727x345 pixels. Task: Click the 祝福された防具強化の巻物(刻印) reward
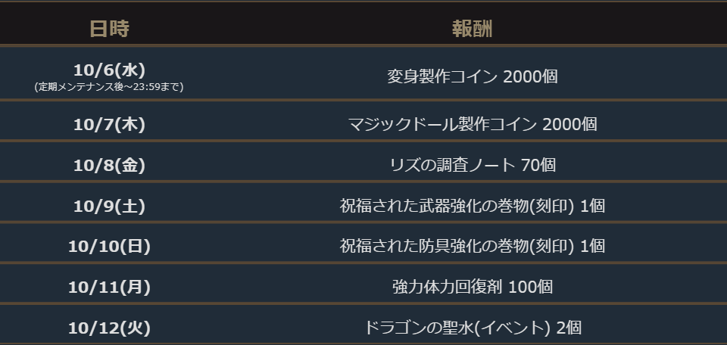458,246
